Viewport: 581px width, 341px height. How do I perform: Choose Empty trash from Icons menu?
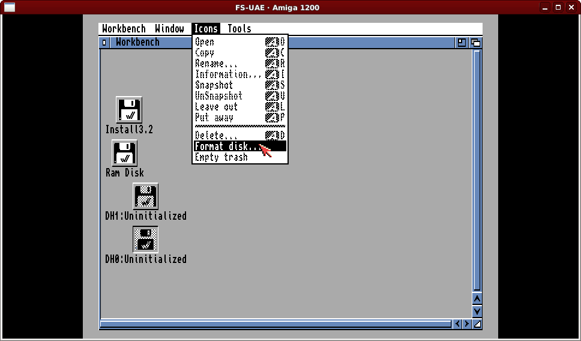[240, 157]
